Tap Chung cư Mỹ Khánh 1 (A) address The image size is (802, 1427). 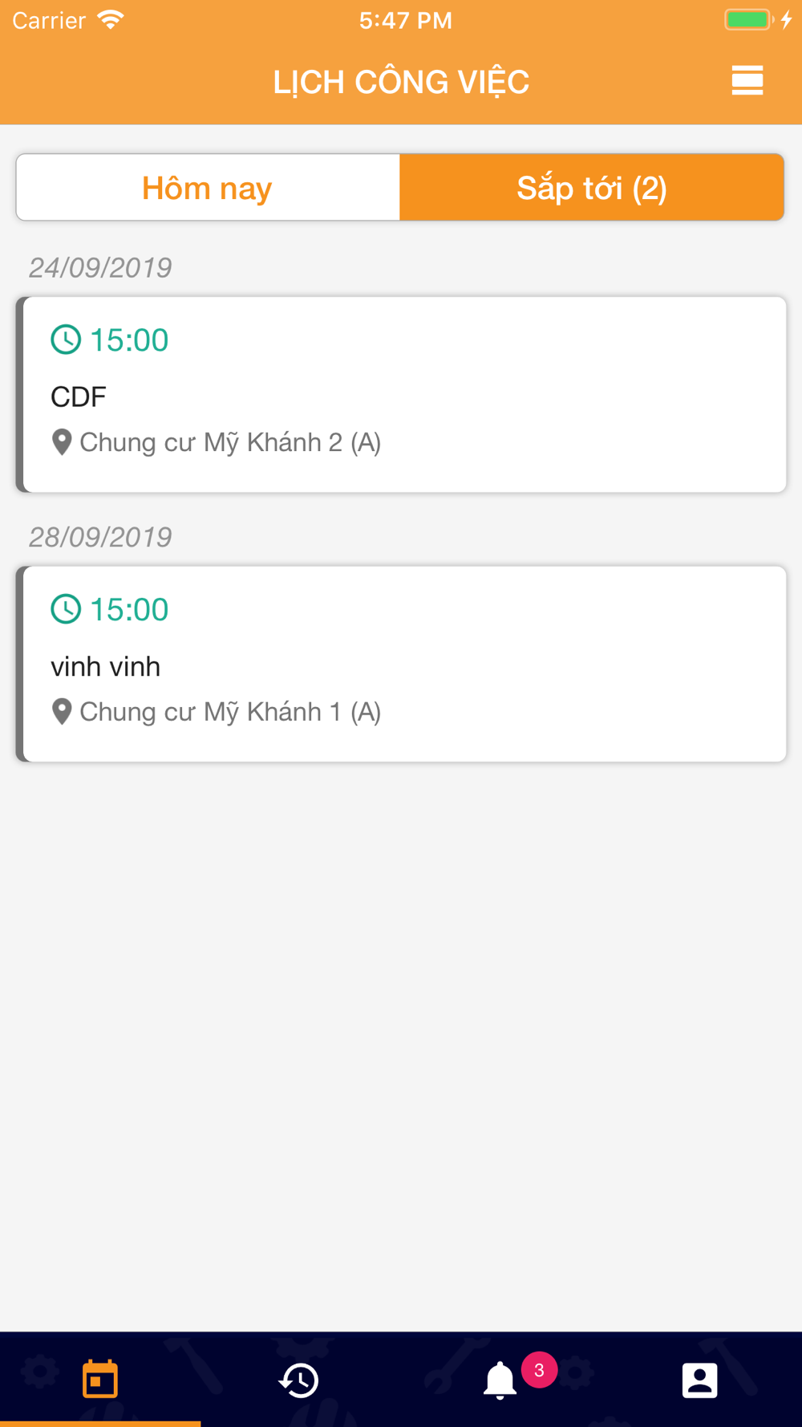click(230, 712)
